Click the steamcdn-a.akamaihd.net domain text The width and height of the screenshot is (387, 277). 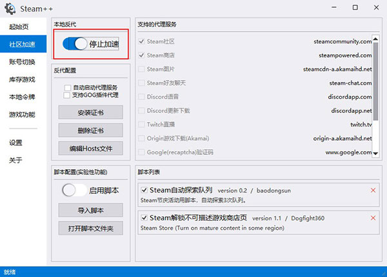(337, 69)
